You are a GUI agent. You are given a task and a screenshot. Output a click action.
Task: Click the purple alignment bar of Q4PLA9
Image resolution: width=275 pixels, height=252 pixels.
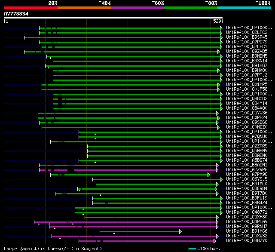point(125,222)
